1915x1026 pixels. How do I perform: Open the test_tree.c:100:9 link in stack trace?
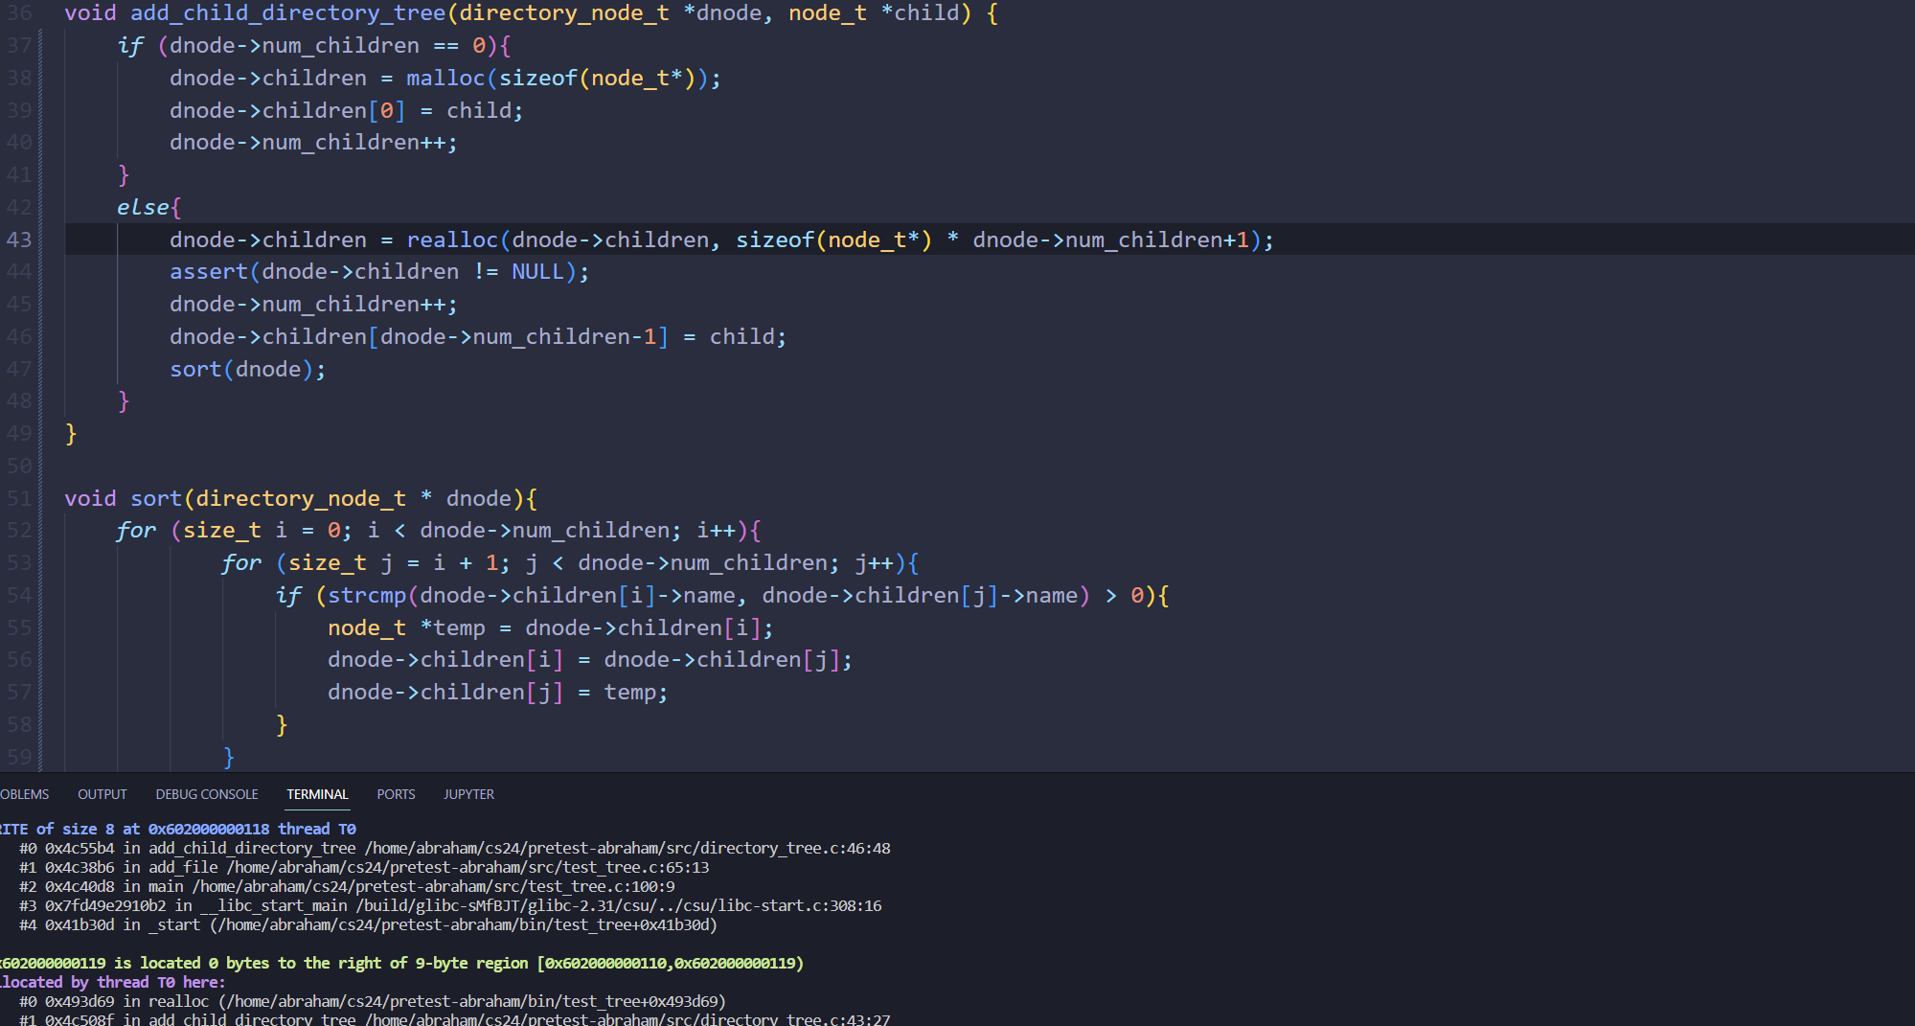(x=433, y=886)
